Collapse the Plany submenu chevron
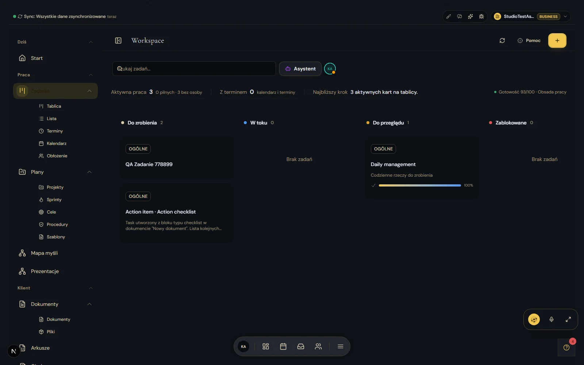 89,172
